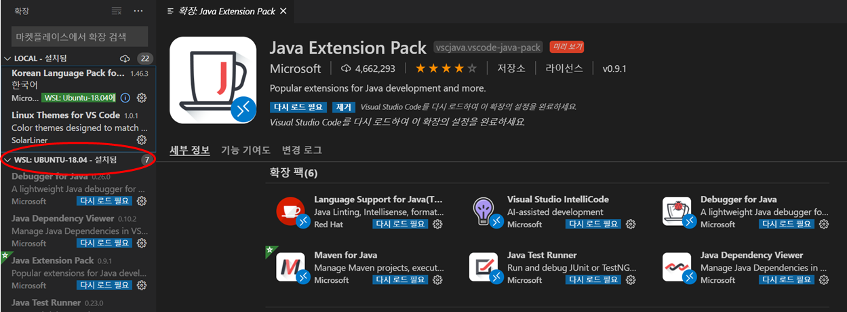Click 다시 로드 필요 for Debugger for Java in pack
The width and height of the screenshot is (847, 312).
coord(787,224)
